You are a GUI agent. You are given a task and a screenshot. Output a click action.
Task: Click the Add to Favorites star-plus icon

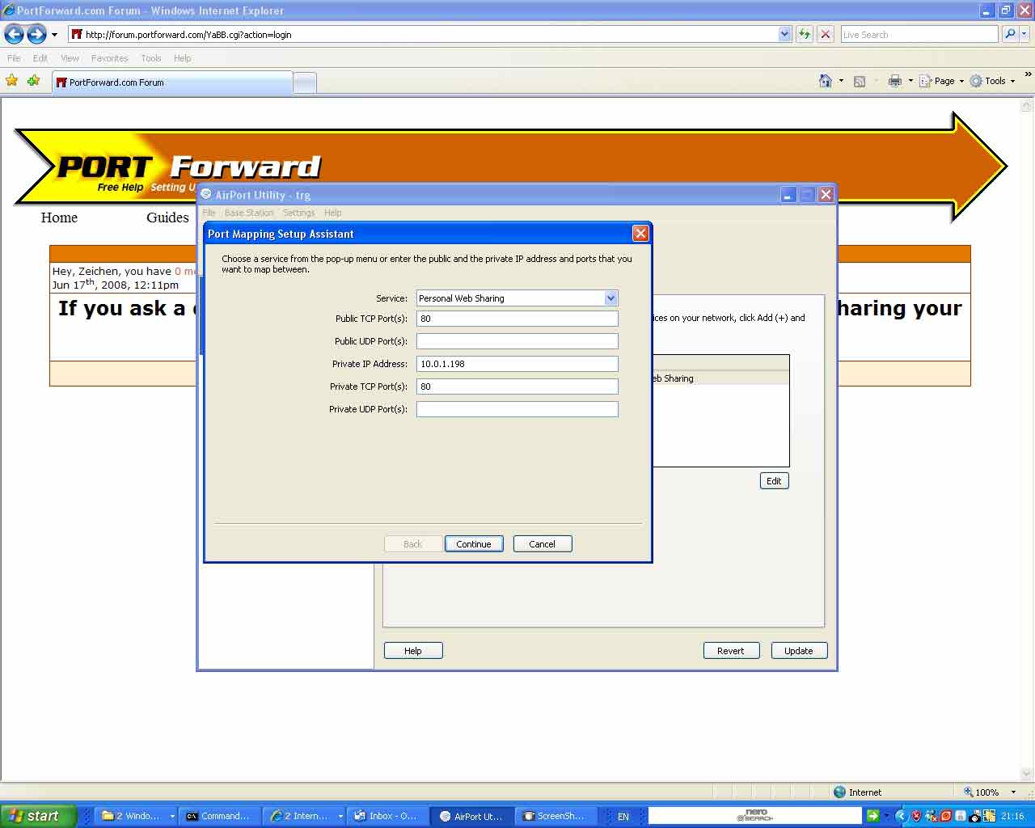pyautogui.click(x=34, y=81)
